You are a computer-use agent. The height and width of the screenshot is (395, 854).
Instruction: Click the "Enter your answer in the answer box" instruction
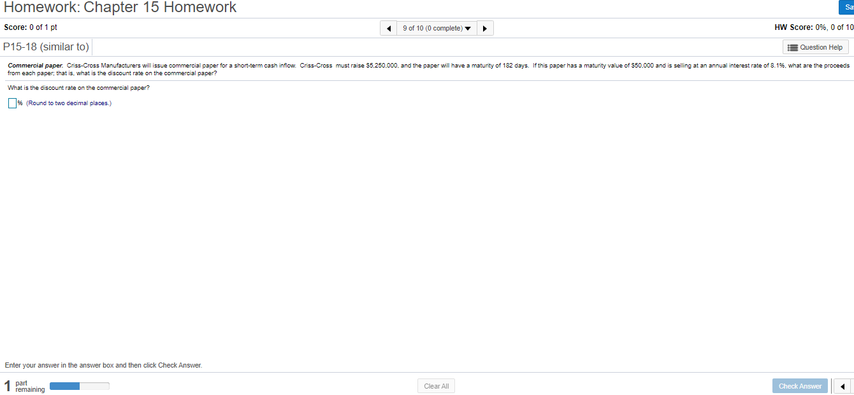103,365
